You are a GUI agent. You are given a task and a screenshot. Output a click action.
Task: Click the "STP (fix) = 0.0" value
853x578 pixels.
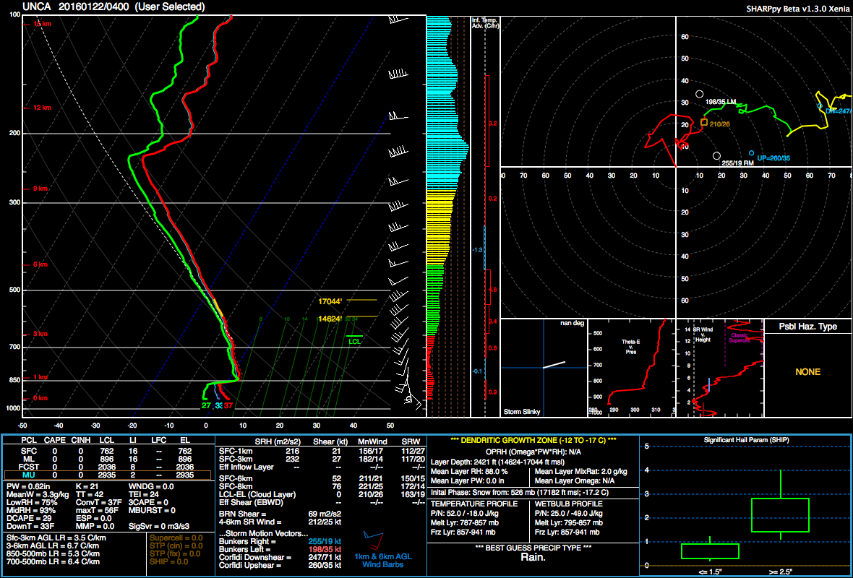click(x=176, y=554)
